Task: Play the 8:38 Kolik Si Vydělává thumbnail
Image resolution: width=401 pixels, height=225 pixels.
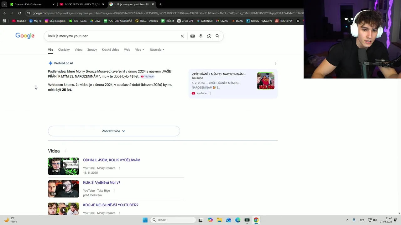Action: coord(63,189)
